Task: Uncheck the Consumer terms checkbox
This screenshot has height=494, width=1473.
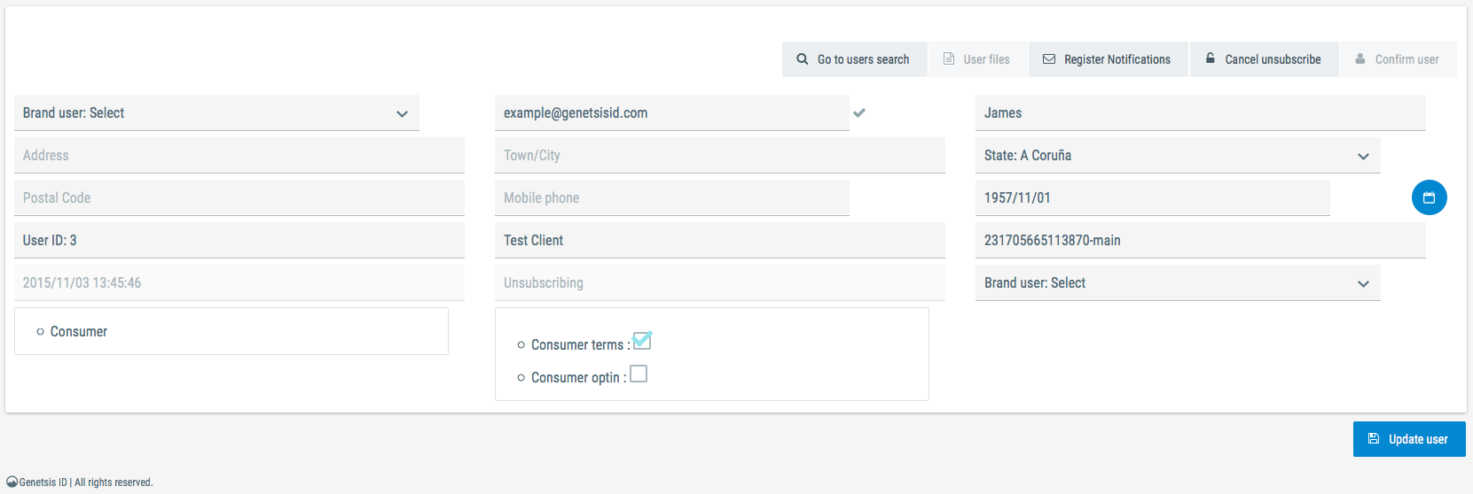Action: click(642, 341)
